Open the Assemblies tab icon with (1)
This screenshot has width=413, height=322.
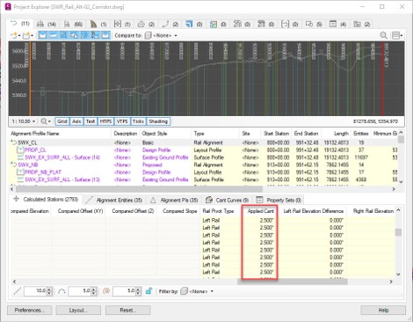tap(122, 25)
